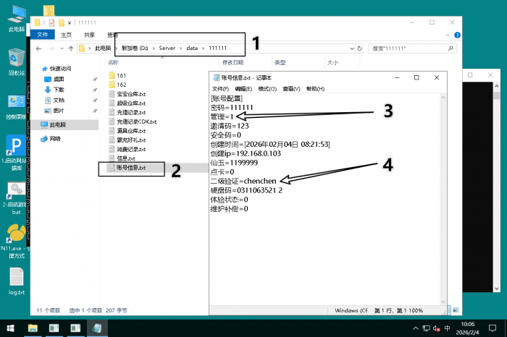Click Explorer Properties checkmark icon in title bar
507x337 pixels.
tap(51, 22)
